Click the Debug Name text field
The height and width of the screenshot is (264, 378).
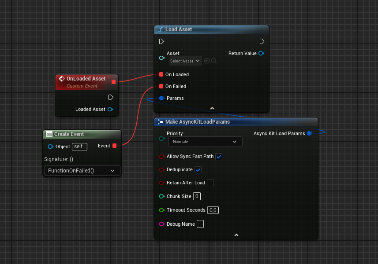click(x=200, y=224)
